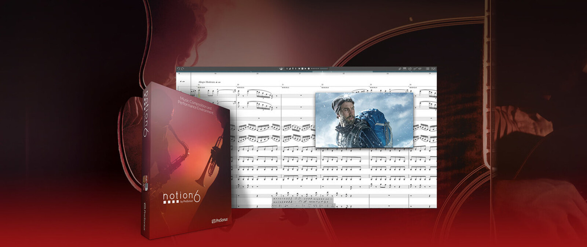Open the virtual guitar fretboard
The height and width of the screenshot is (247, 587).
[415, 68]
